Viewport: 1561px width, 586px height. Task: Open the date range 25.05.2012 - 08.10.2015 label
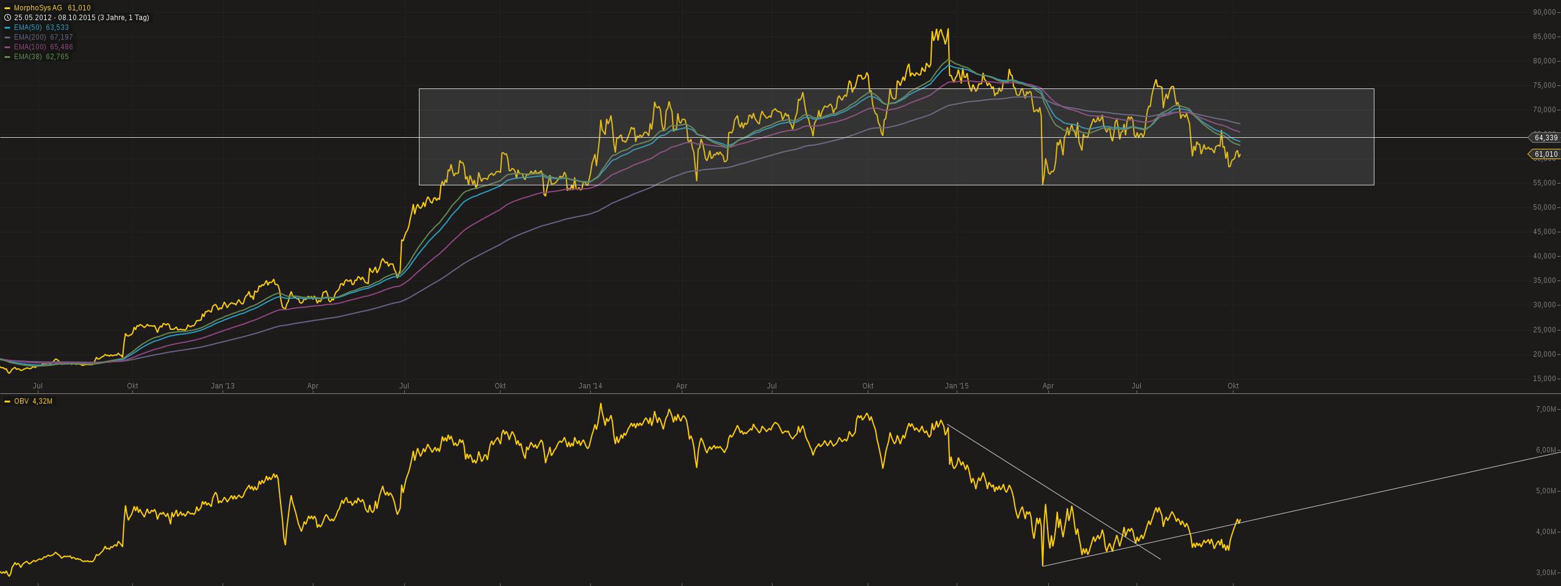tap(82, 18)
